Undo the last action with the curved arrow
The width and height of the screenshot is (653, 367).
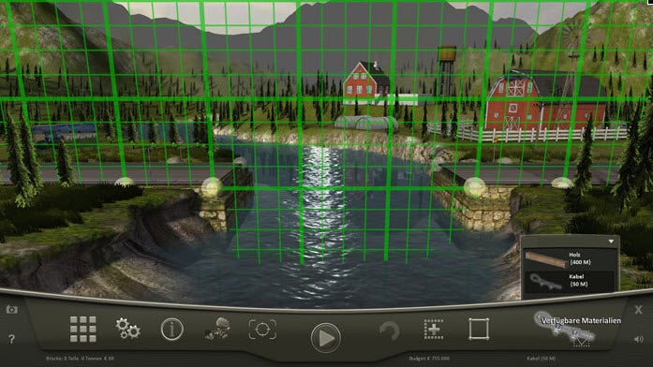[390, 331]
